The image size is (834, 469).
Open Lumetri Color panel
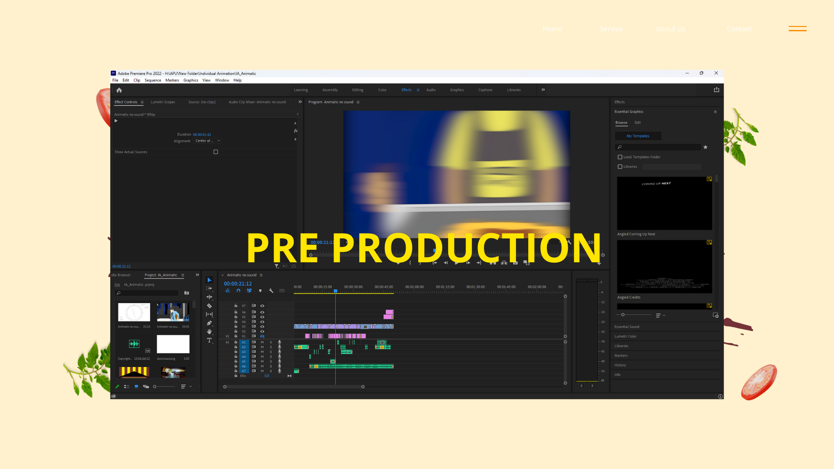click(x=625, y=336)
